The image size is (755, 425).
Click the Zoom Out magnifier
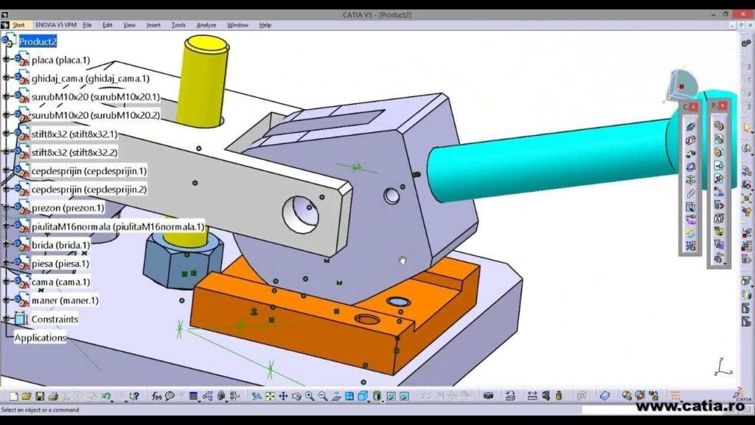323,396
